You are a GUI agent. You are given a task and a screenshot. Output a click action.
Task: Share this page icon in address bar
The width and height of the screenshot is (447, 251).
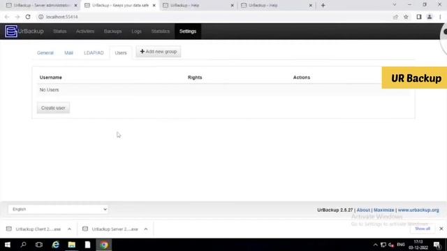[395, 17]
